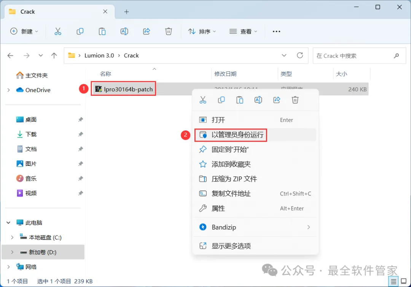
Task: Open 图片 in the sidebar
Action: [x=27, y=164]
